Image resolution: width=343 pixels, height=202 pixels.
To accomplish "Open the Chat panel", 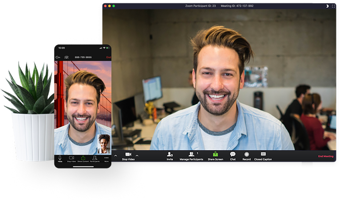I will (232, 155).
